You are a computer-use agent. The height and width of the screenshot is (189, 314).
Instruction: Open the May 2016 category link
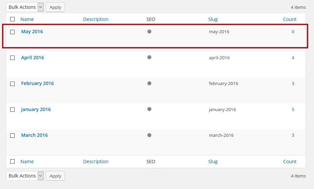point(32,31)
